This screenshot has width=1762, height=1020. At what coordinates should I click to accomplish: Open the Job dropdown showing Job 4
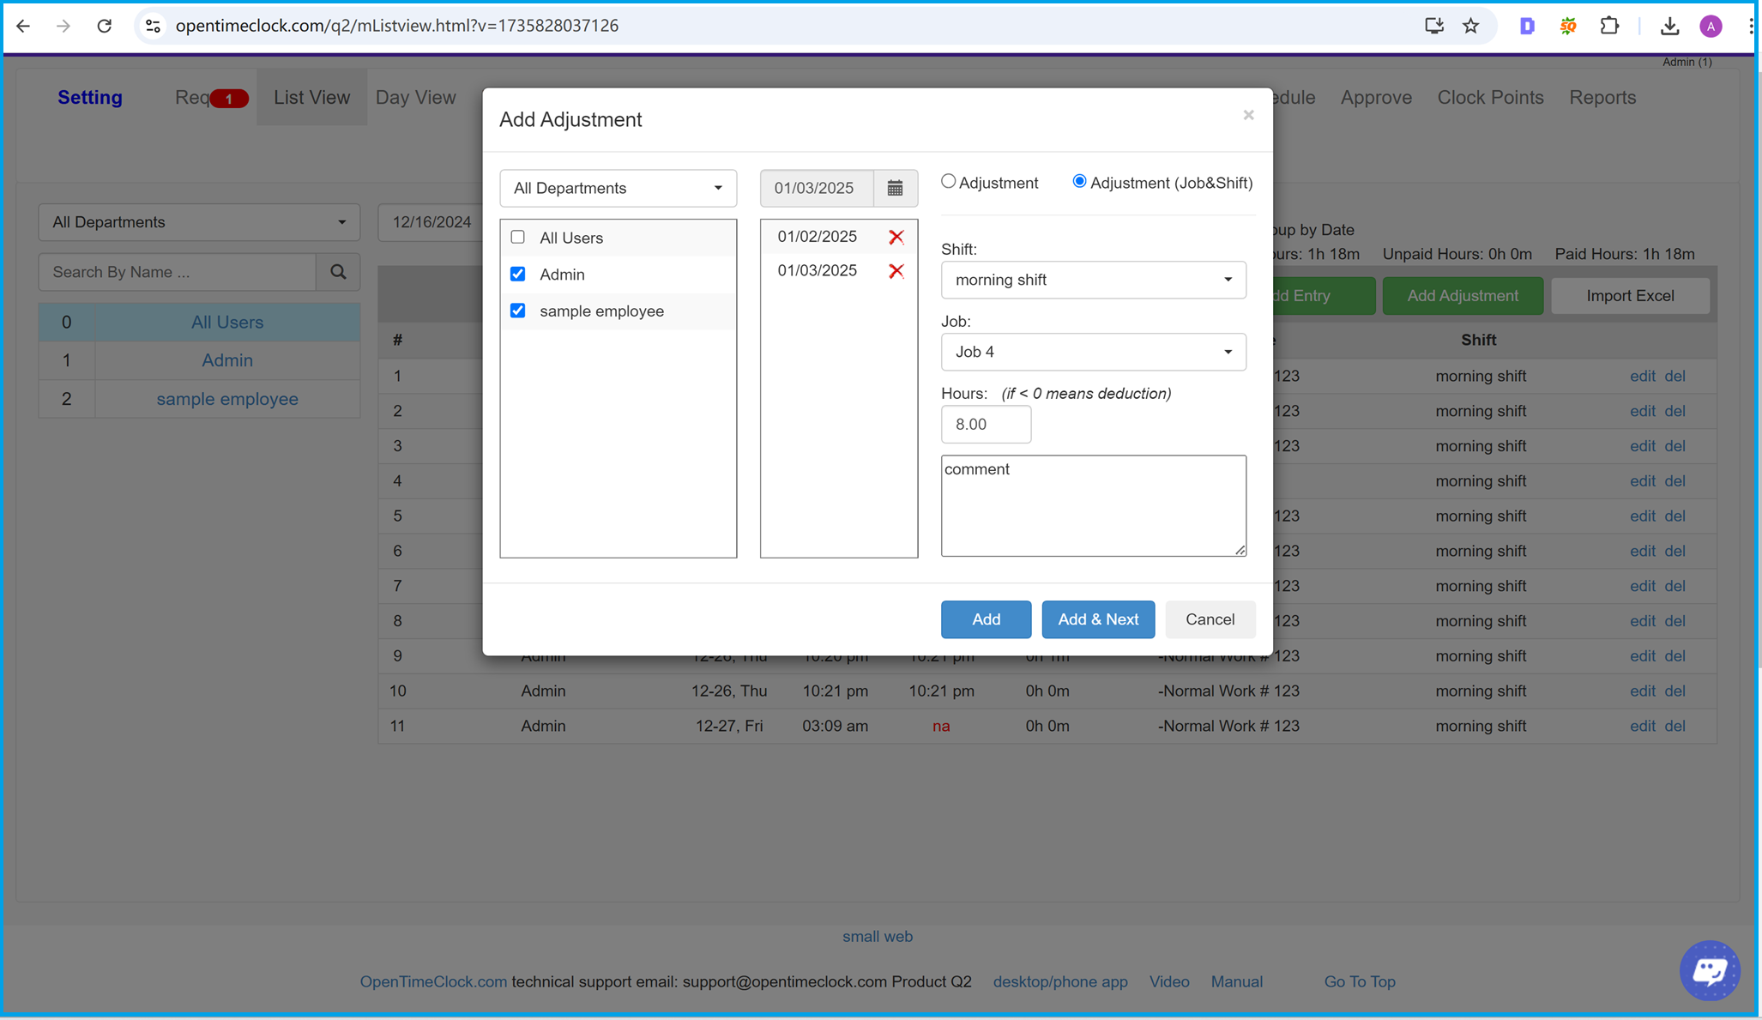[1093, 352]
